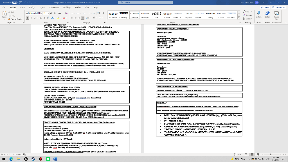Image resolution: width=288 pixels, height=162 pixels.
Task: Click the red font color A
Action: [64, 18]
